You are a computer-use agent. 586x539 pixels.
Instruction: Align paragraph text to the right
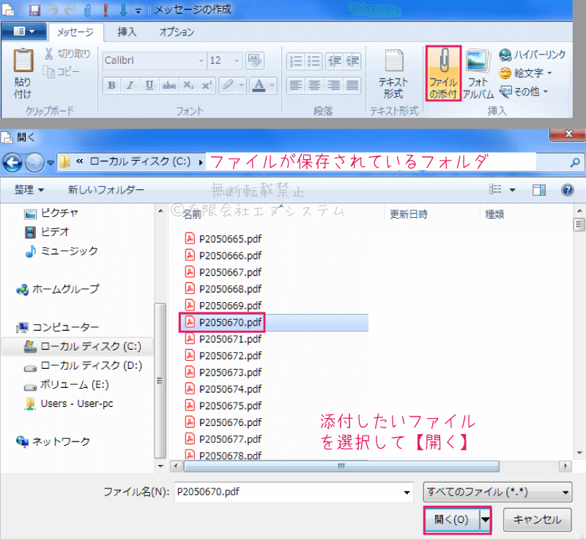333,86
